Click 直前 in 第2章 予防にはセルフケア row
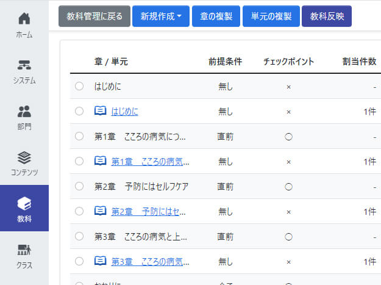381x285 pixels. click(225, 187)
